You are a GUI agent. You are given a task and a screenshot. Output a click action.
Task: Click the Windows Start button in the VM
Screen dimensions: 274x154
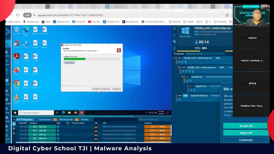pyautogui.click(x=15, y=113)
